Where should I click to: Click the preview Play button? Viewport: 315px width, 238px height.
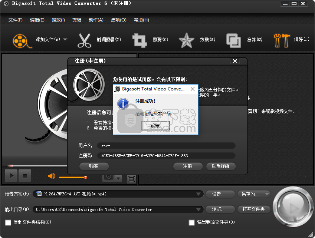point(11,176)
